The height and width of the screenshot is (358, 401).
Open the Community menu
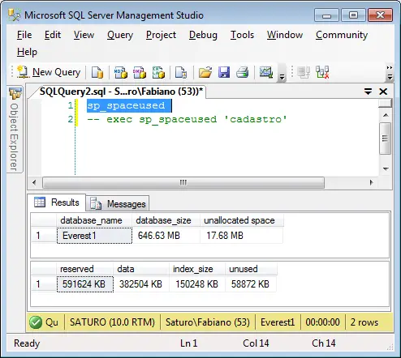342,35
